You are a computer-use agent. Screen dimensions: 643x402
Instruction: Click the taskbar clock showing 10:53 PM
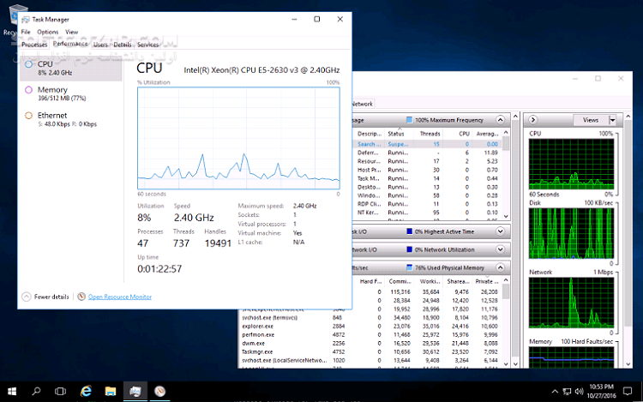pyautogui.click(x=602, y=392)
